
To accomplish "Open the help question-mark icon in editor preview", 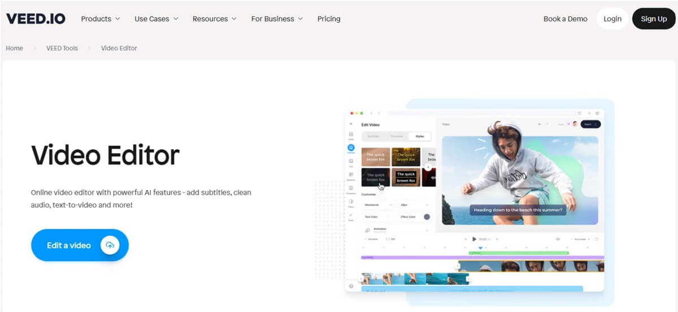I will (x=351, y=287).
